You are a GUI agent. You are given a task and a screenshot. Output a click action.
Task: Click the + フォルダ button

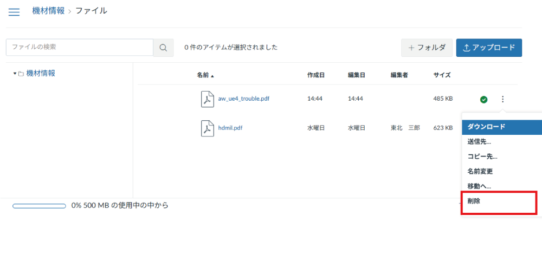[x=427, y=48]
